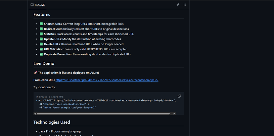The image size is (274, 136).
Task: Click the 'Redirect' feature line
Action: click(x=86, y=29)
